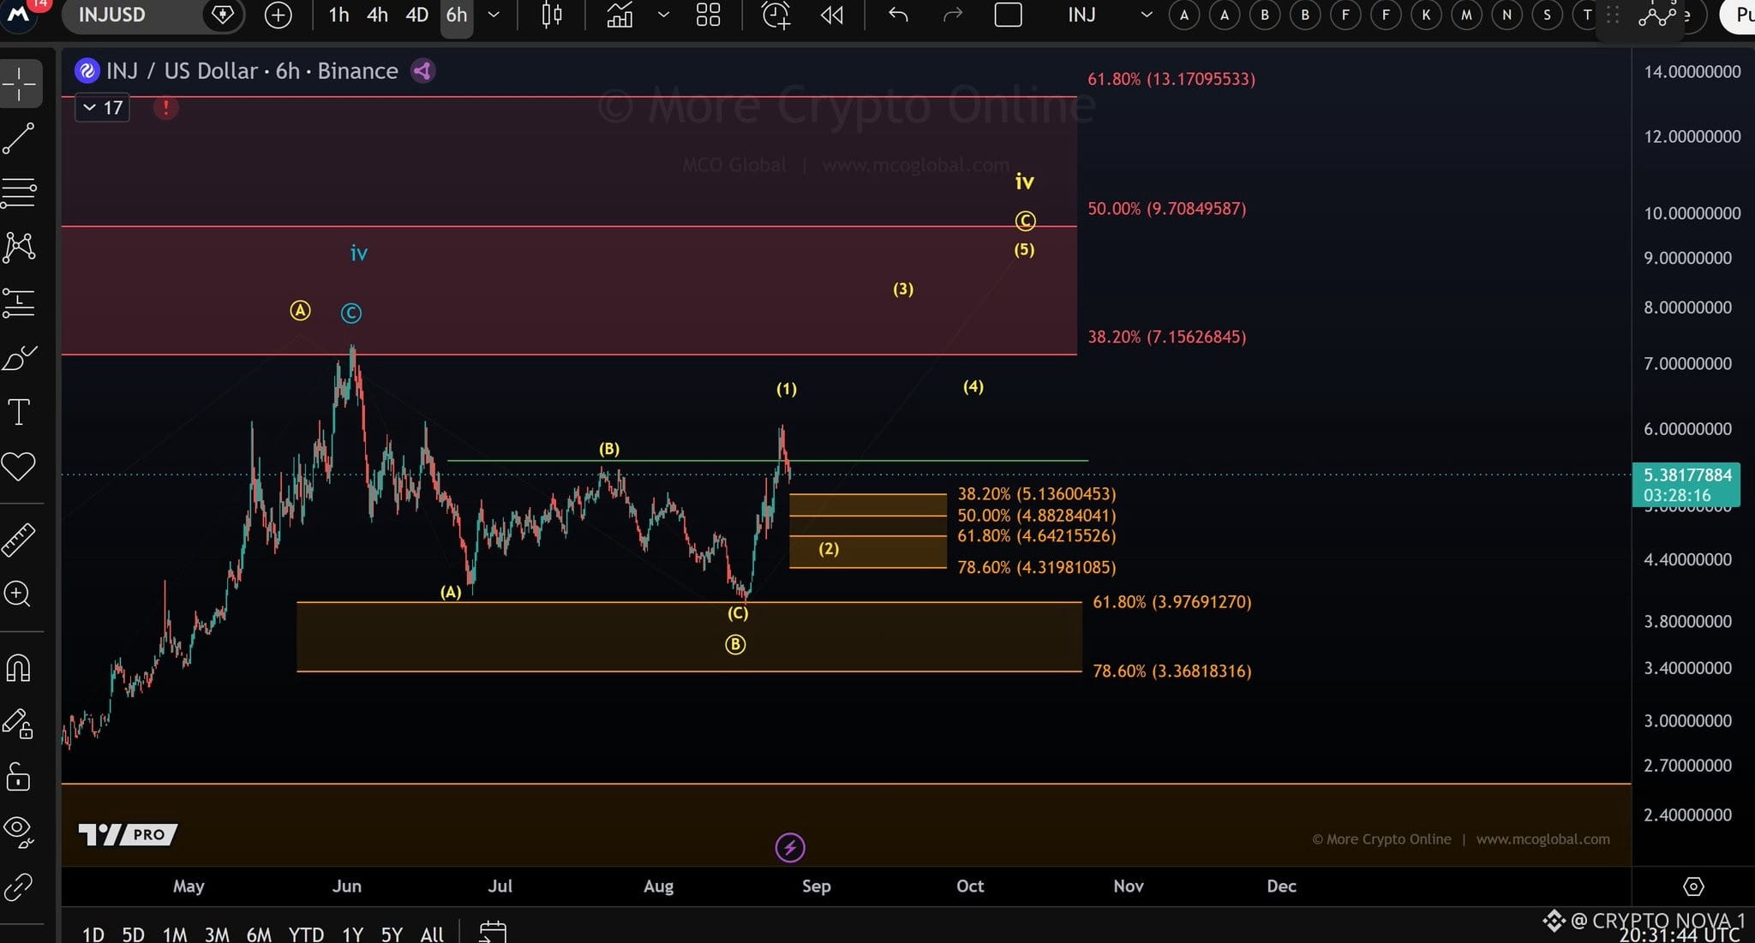1755x943 pixels.
Task: Start bar replay mode
Action: click(831, 15)
